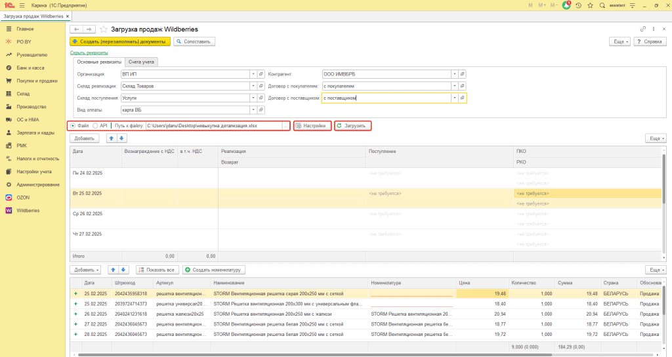Move lower table row up arrow
672x357 pixels.
pos(113,270)
